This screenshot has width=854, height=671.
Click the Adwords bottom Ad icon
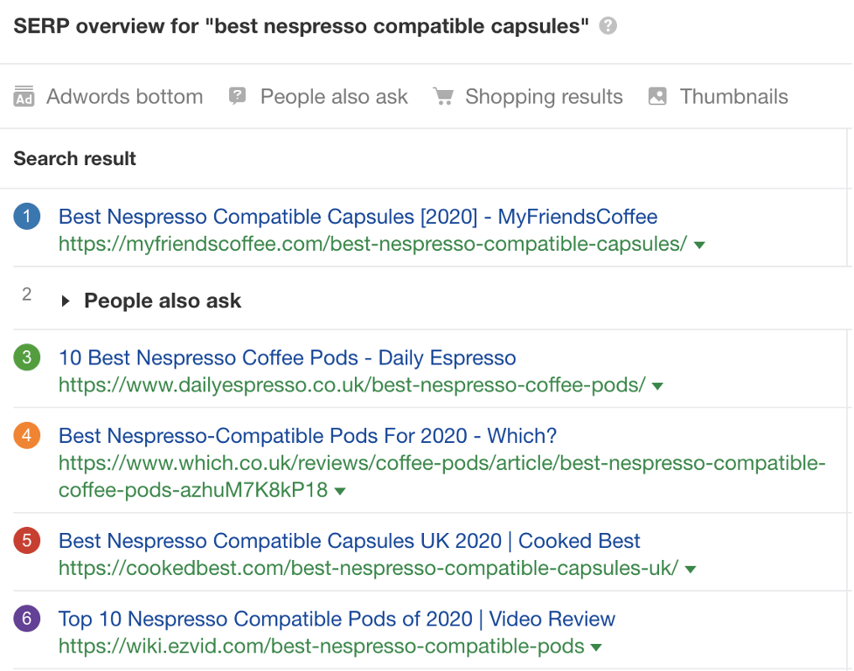click(24, 97)
